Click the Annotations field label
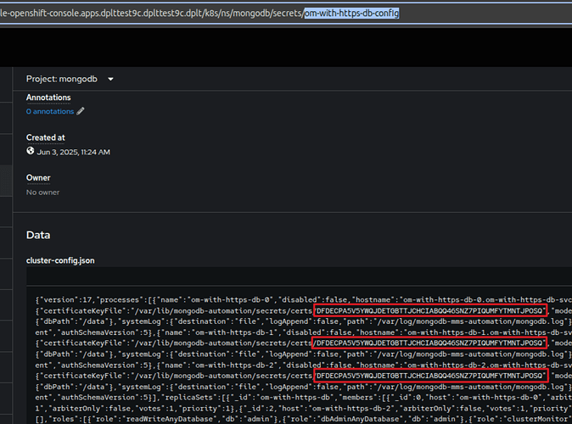The height and width of the screenshot is (424, 572). 48,98
